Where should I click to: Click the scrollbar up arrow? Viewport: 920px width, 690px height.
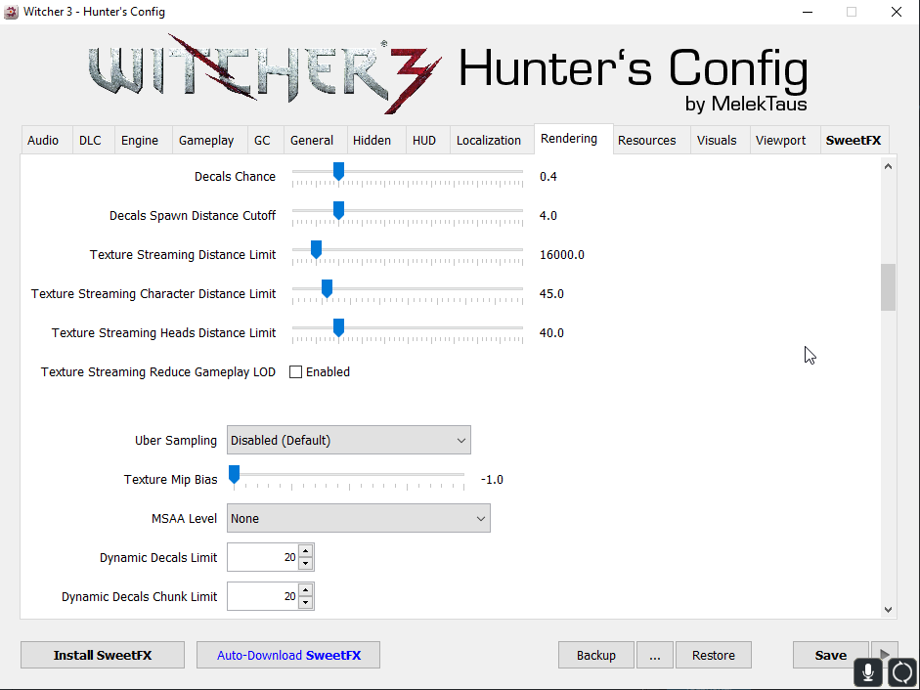[889, 166]
